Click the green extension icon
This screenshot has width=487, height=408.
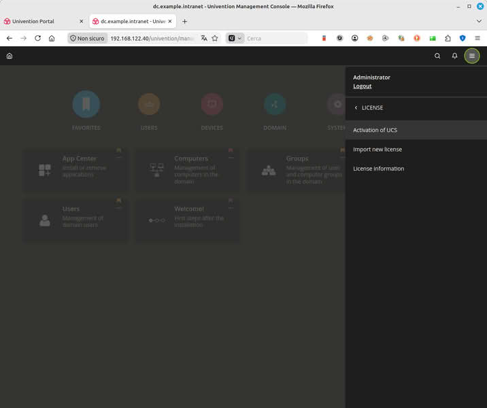pos(433,38)
